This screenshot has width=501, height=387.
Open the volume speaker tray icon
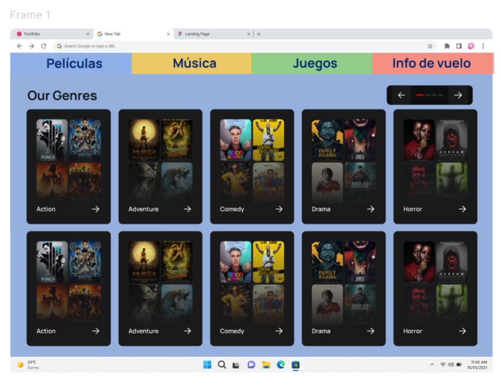pyautogui.click(x=451, y=364)
